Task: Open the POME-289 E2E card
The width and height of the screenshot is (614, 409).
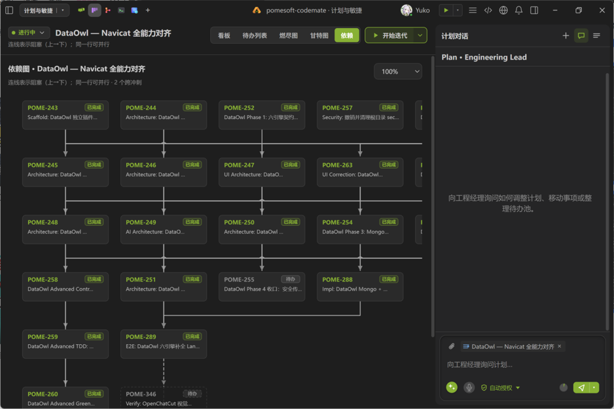Action: click(x=164, y=344)
